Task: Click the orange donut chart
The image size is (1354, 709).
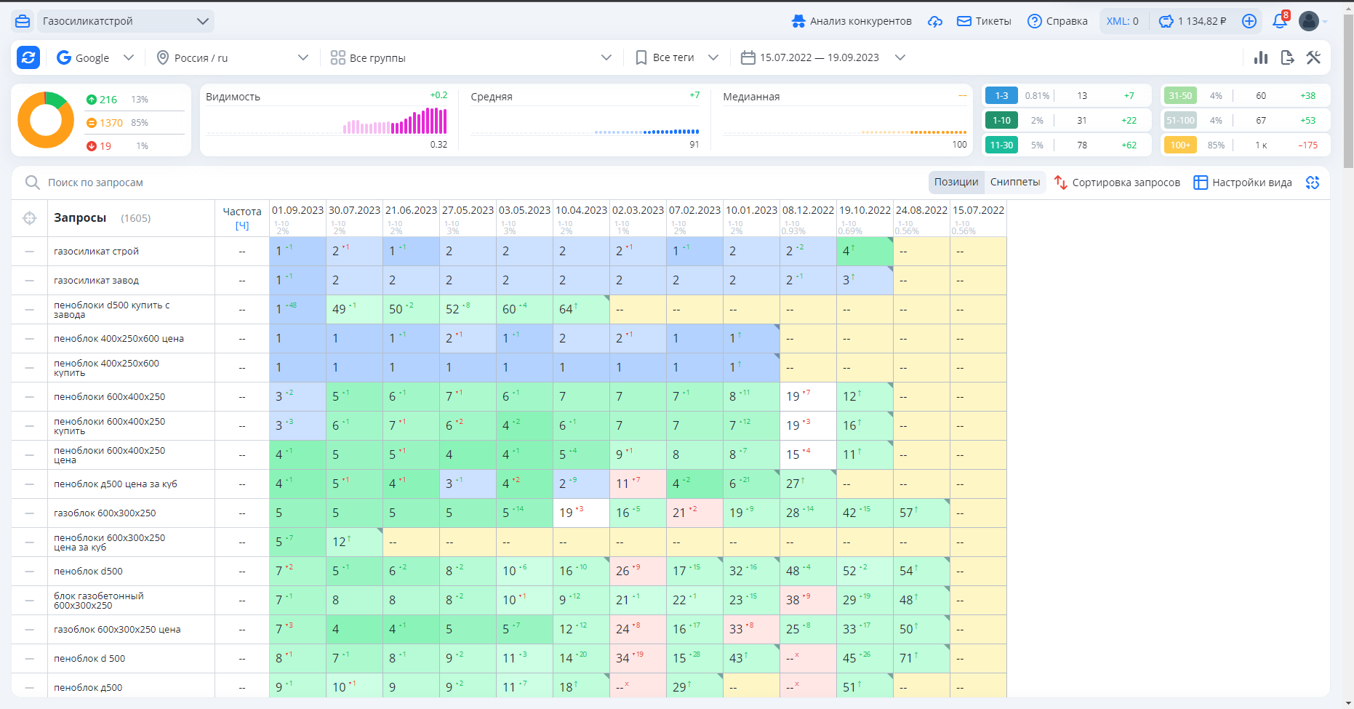Action: (46, 120)
